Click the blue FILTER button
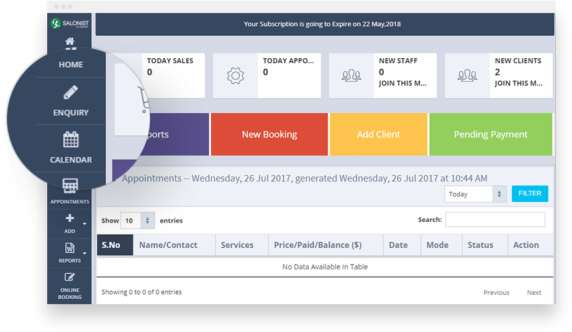 point(530,193)
